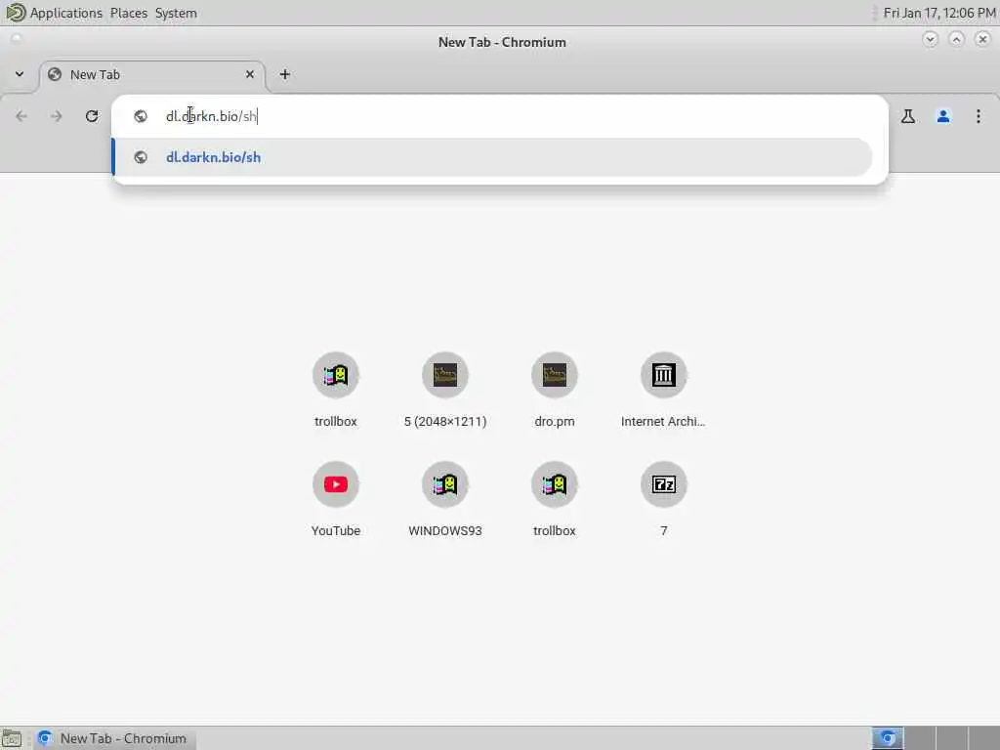Close the New Tab tab

250,74
